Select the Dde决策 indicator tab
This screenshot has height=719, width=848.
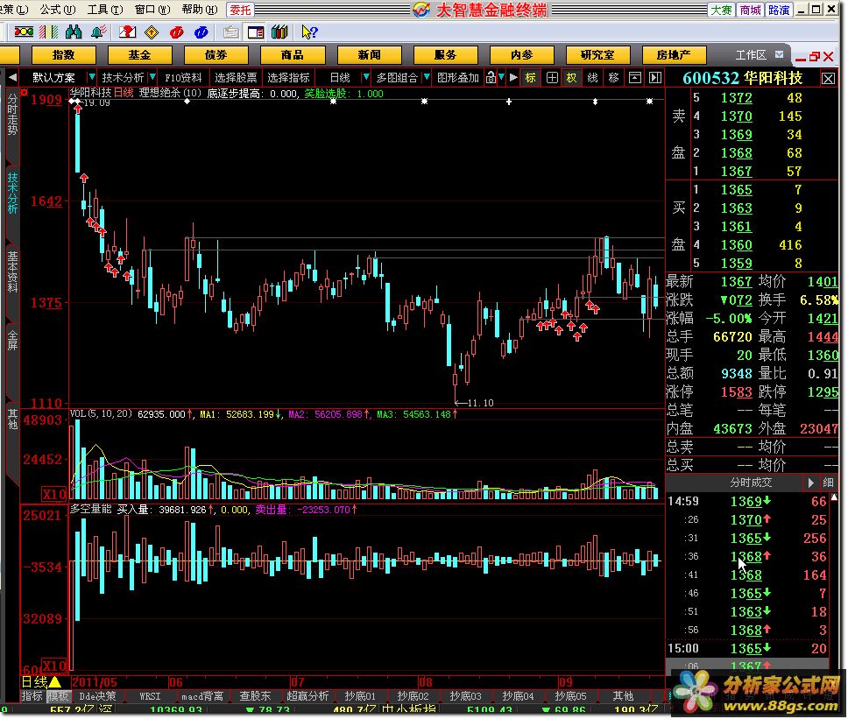click(x=98, y=695)
